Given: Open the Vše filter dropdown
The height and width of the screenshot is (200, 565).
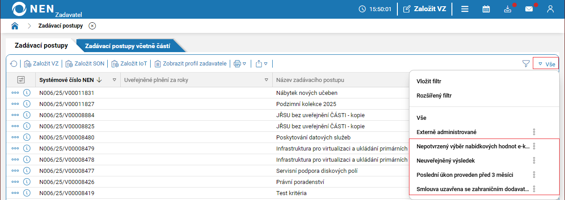Looking at the screenshot, I should pyautogui.click(x=546, y=64).
